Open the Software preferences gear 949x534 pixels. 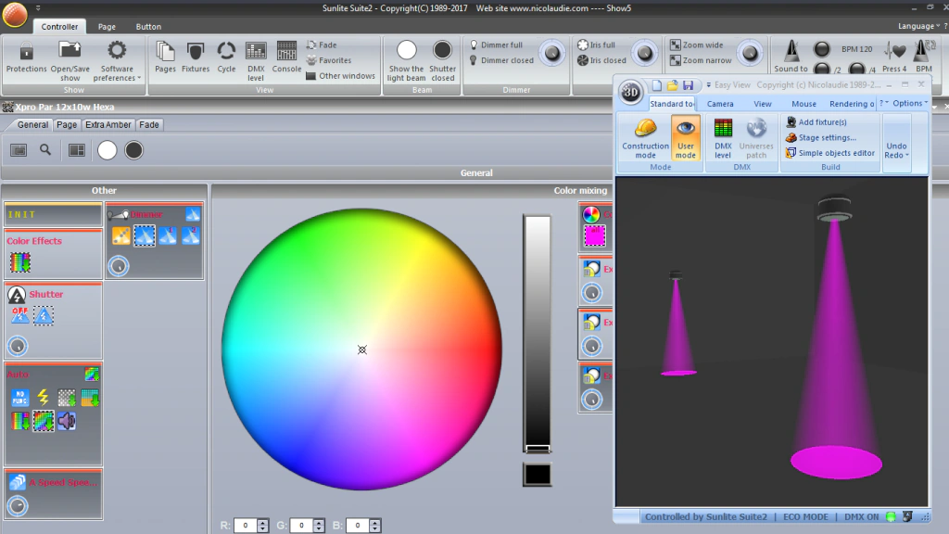point(117,60)
